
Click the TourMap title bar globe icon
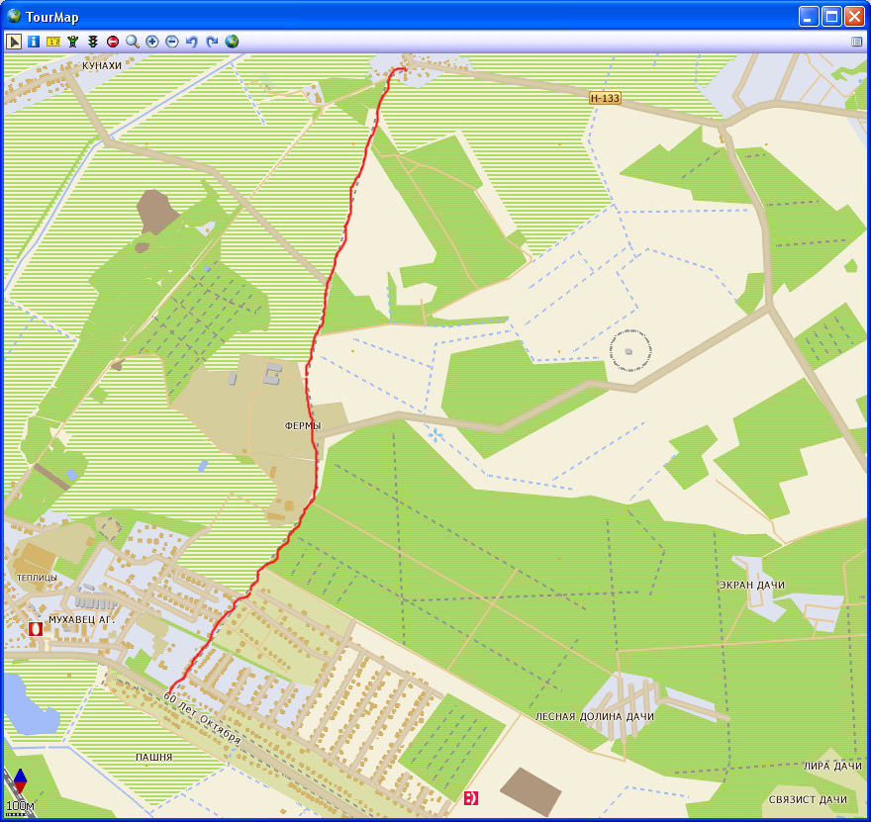click(x=13, y=16)
